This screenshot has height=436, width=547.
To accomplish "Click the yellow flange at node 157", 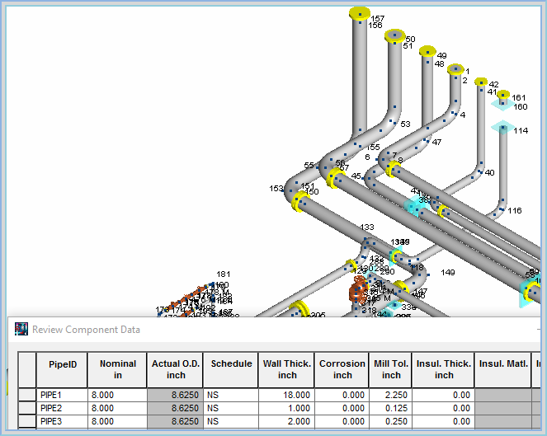I will pyautogui.click(x=360, y=13).
